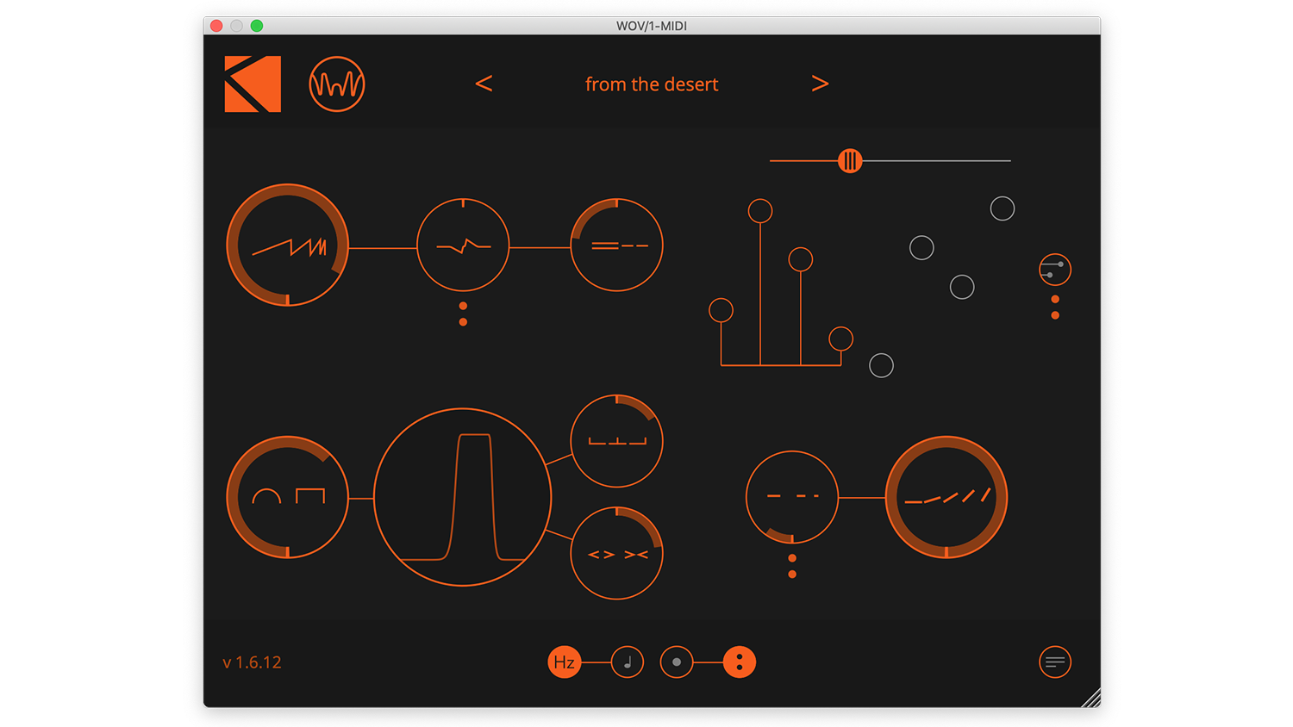Click the second-tallest orange step node
The width and height of the screenshot is (1293, 727).
coord(801,259)
